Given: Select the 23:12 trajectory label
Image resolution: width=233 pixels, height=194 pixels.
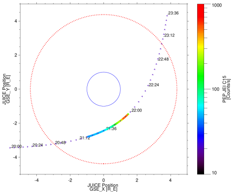Looking at the screenshot, I should [x=170, y=35].
